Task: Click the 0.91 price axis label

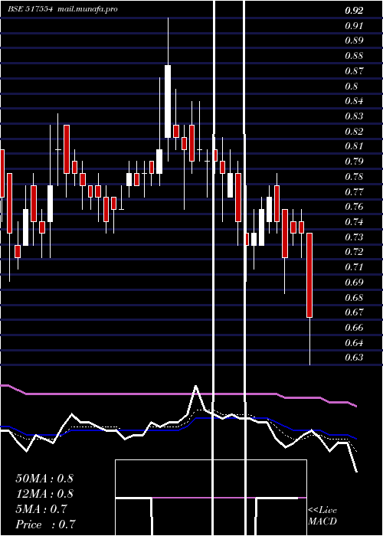Action: (354, 25)
